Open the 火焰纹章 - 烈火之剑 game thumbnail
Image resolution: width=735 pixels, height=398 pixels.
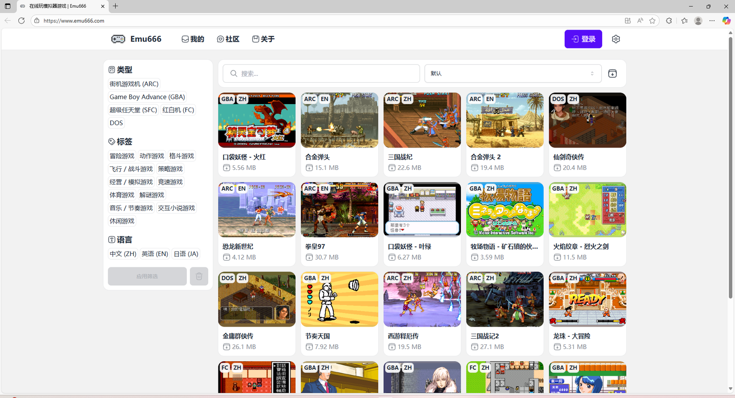click(587, 210)
